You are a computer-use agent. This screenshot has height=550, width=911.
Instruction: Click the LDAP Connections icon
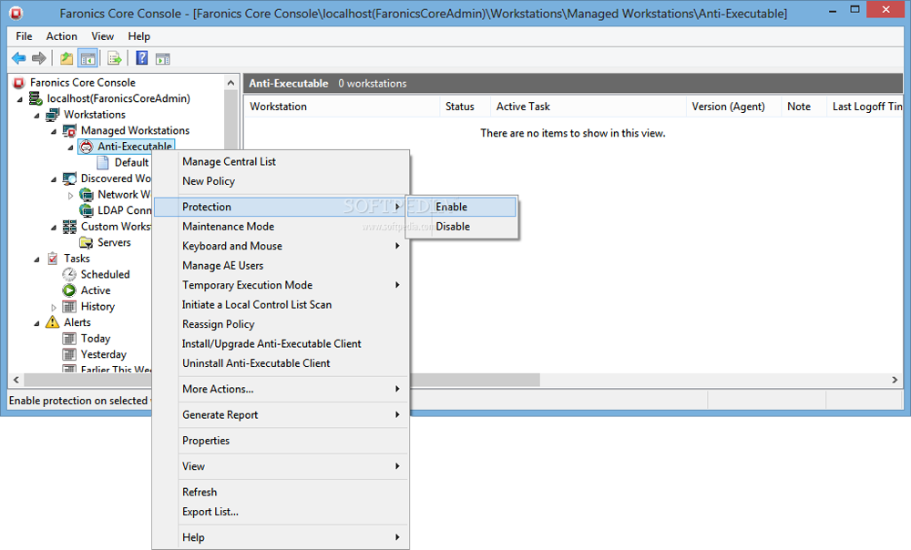point(87,210)
